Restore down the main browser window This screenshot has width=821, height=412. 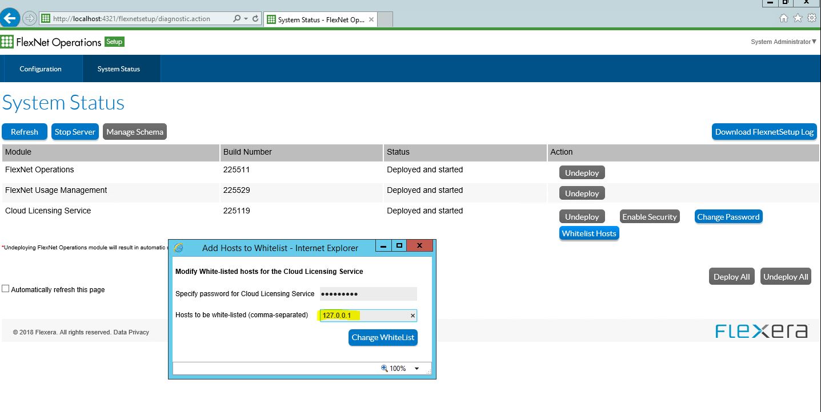pyautogui.click(x=787, y=3)
